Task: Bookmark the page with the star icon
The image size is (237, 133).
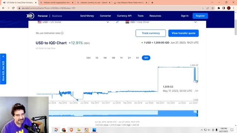Action: pyautogui.click(x=213, y=8)
